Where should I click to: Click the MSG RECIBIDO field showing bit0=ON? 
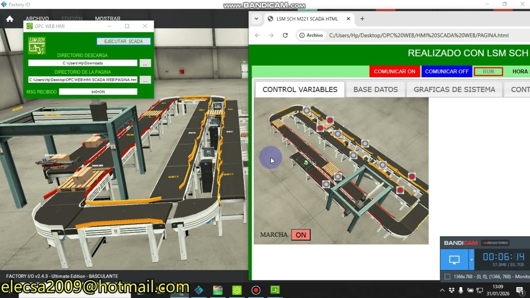98,91
